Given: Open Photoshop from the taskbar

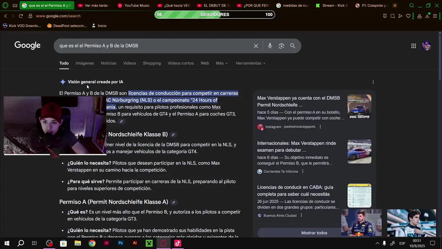Looking at the screenshot, I should pos(121,243).
